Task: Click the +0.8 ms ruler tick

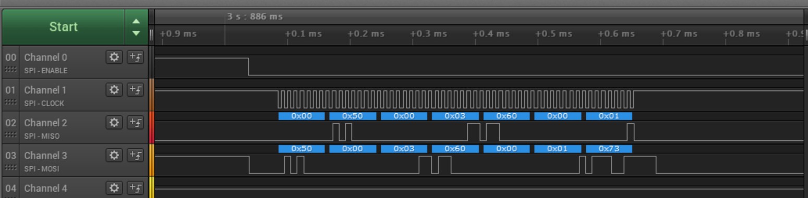Action: 741,34
